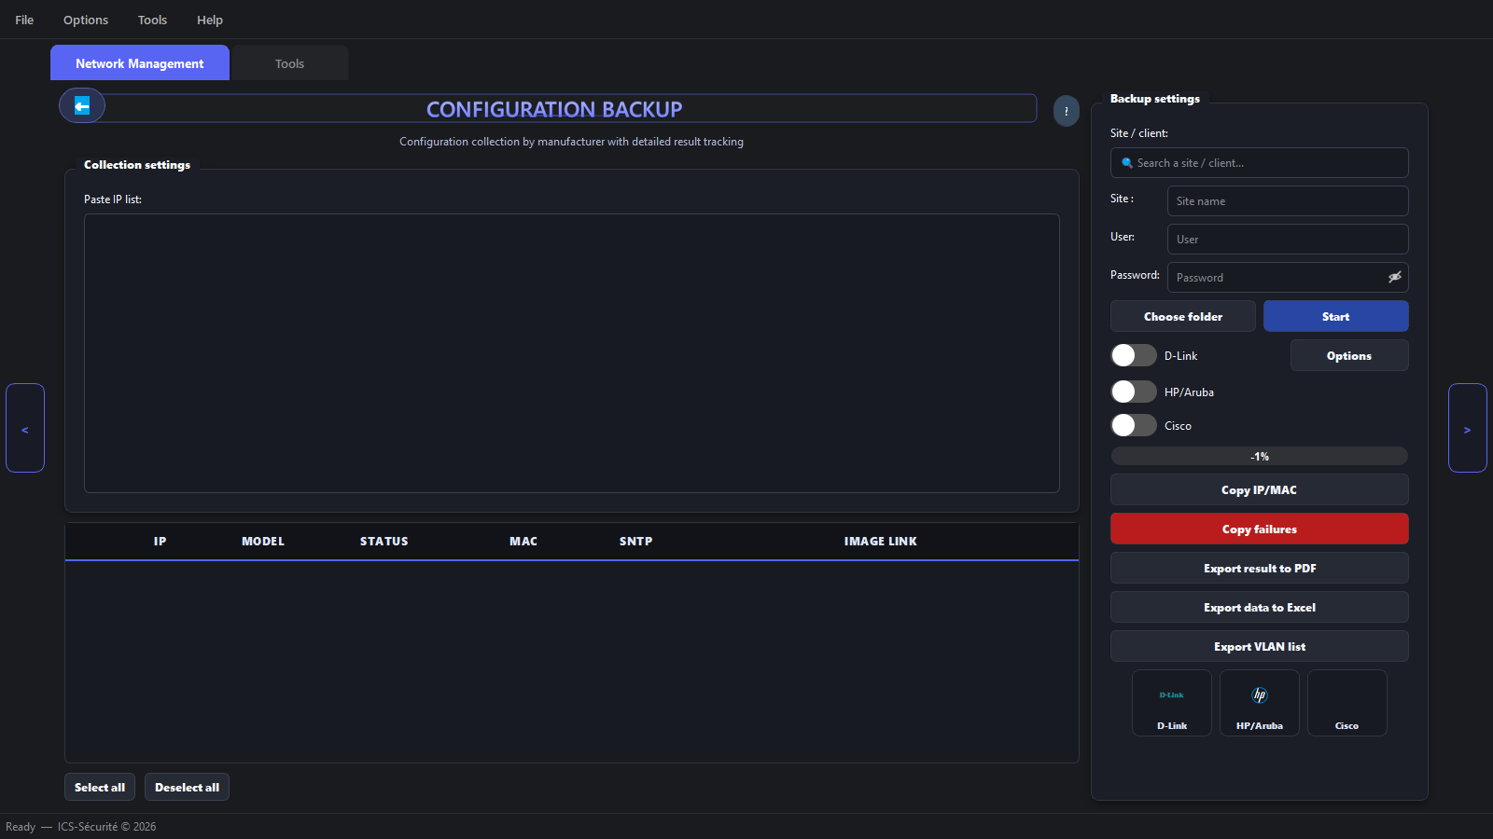Viewport: 1493px width, 839px height.
Task: Click the MODEL column header
Action: (x=263, y=541)
